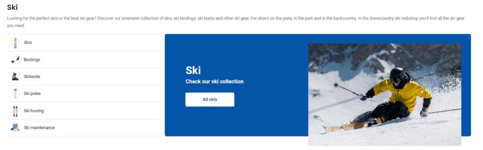The height and width of the screenshot is (150, 483).
Task: Select the Ski poles text label
Action: pos(32,94)
